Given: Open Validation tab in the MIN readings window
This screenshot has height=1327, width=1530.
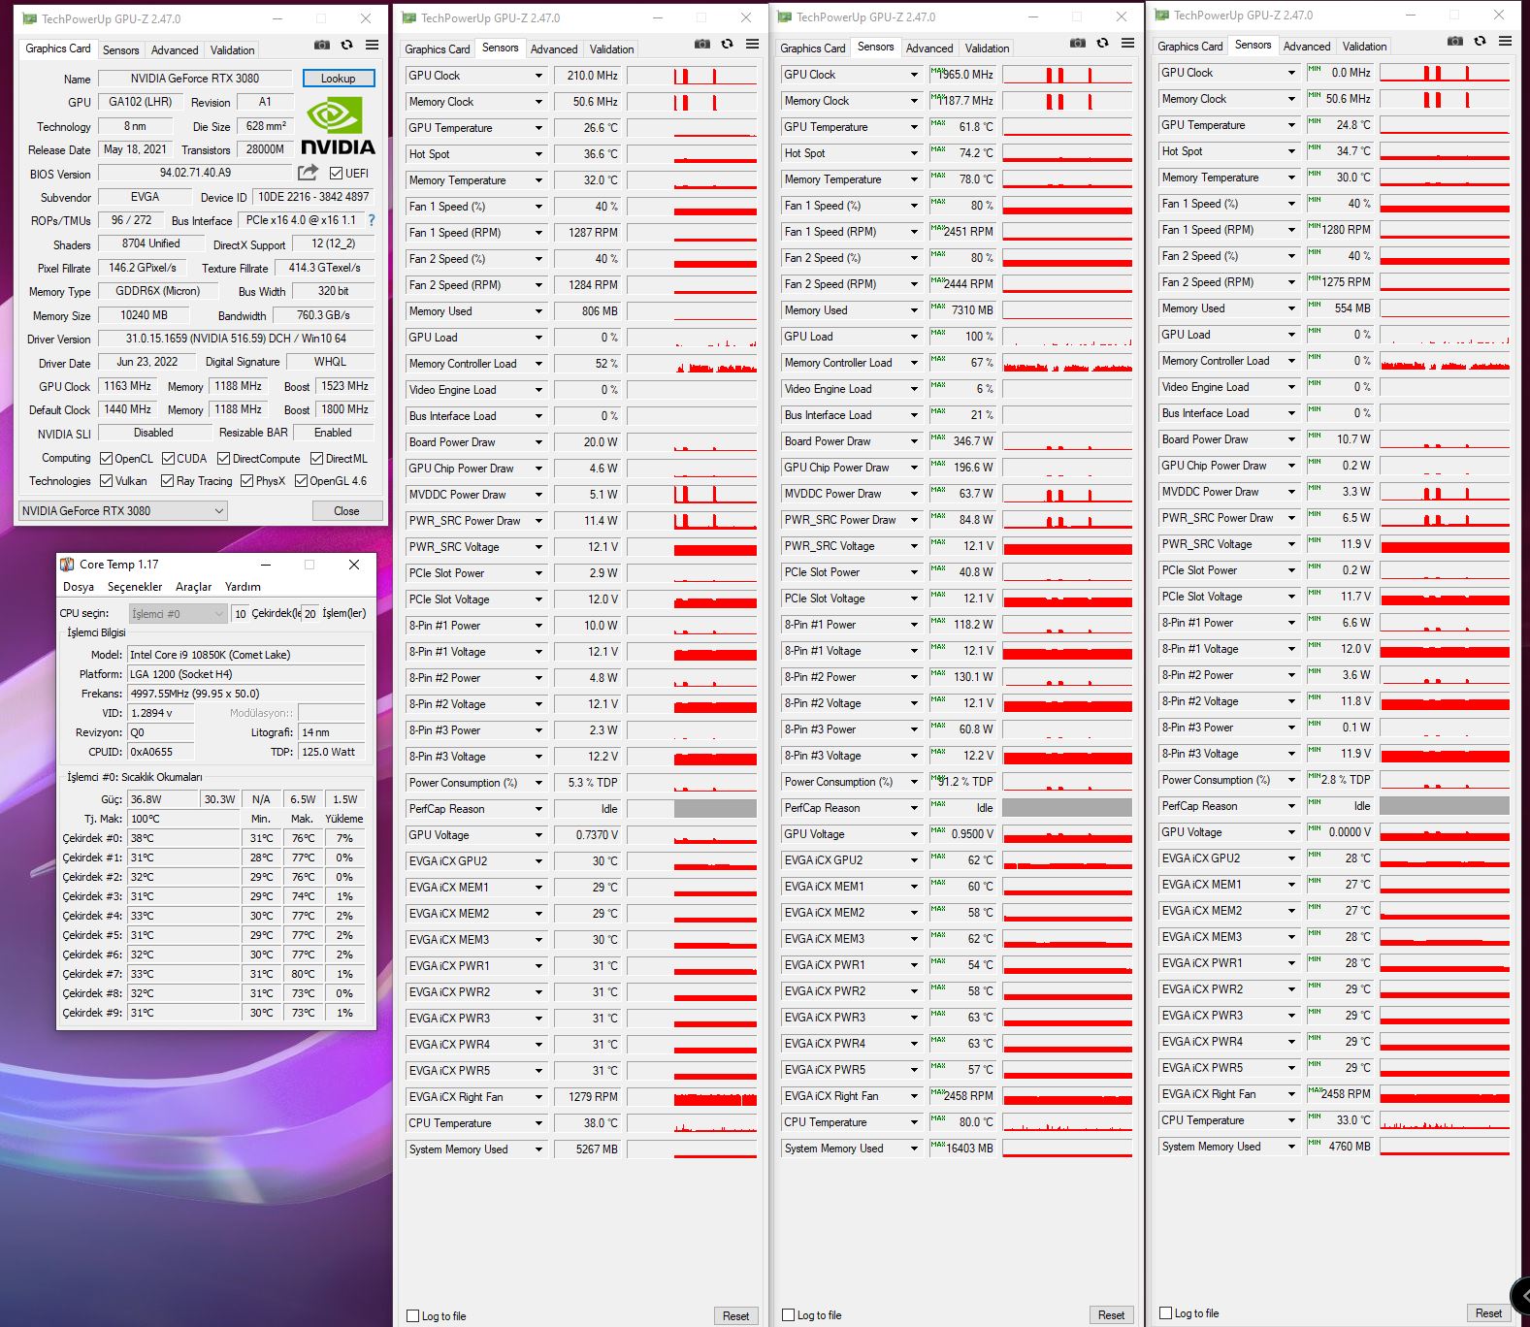Looking at the screenshot, I should coord(1365,47).
